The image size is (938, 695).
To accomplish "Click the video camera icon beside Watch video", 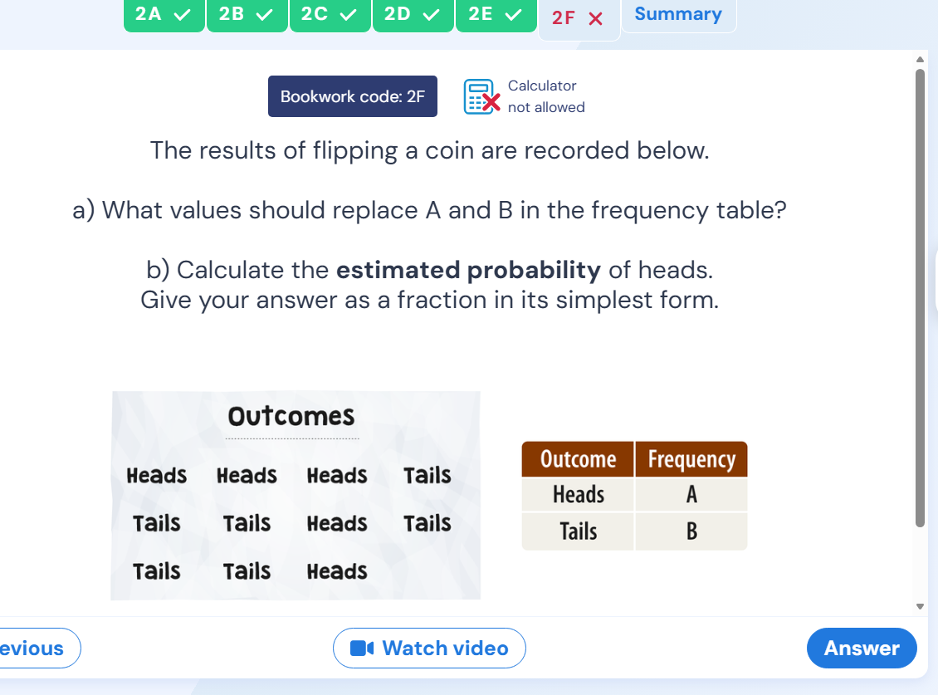I will tap(363, 648).
